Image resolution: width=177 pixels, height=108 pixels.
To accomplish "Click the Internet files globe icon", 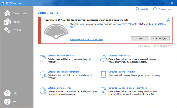I will 43,91.
